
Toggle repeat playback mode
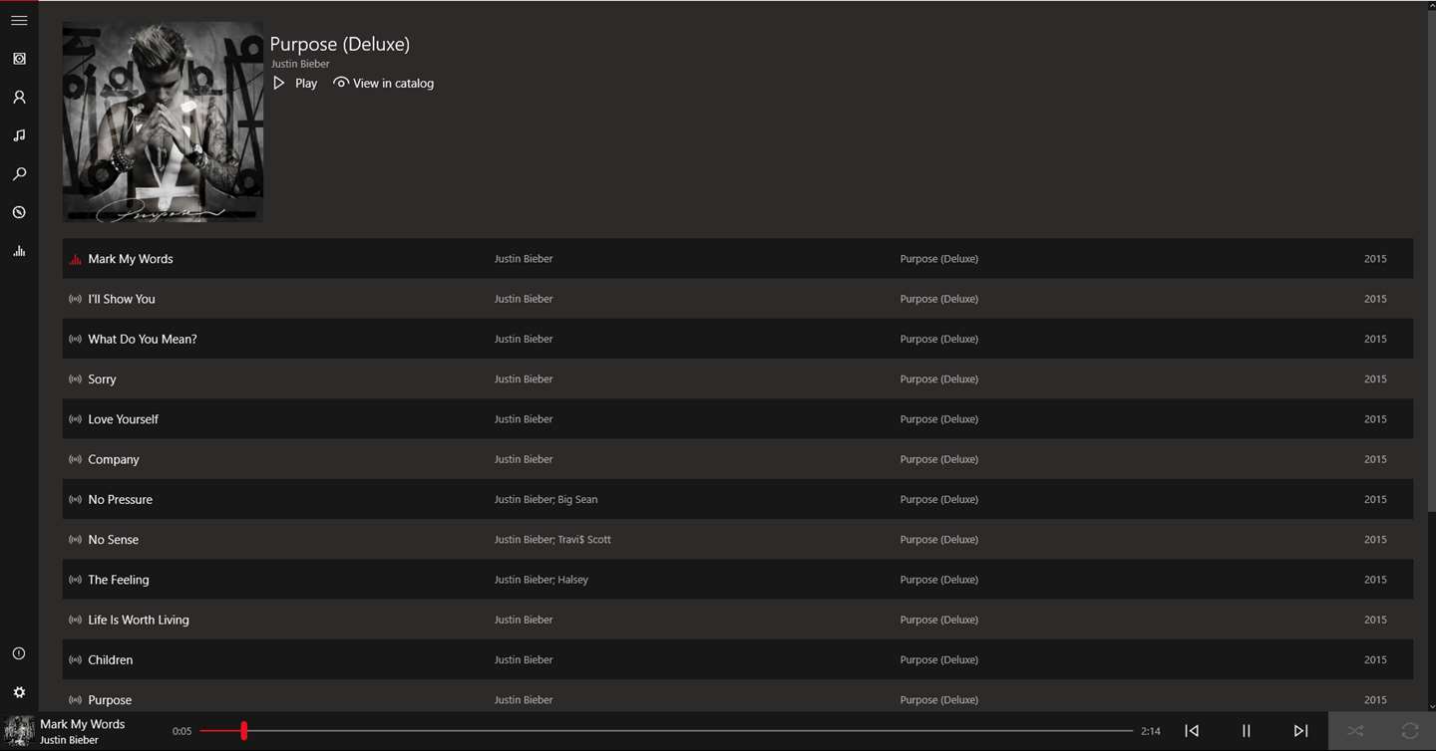pyautogui.click(x=1409, y=731)
